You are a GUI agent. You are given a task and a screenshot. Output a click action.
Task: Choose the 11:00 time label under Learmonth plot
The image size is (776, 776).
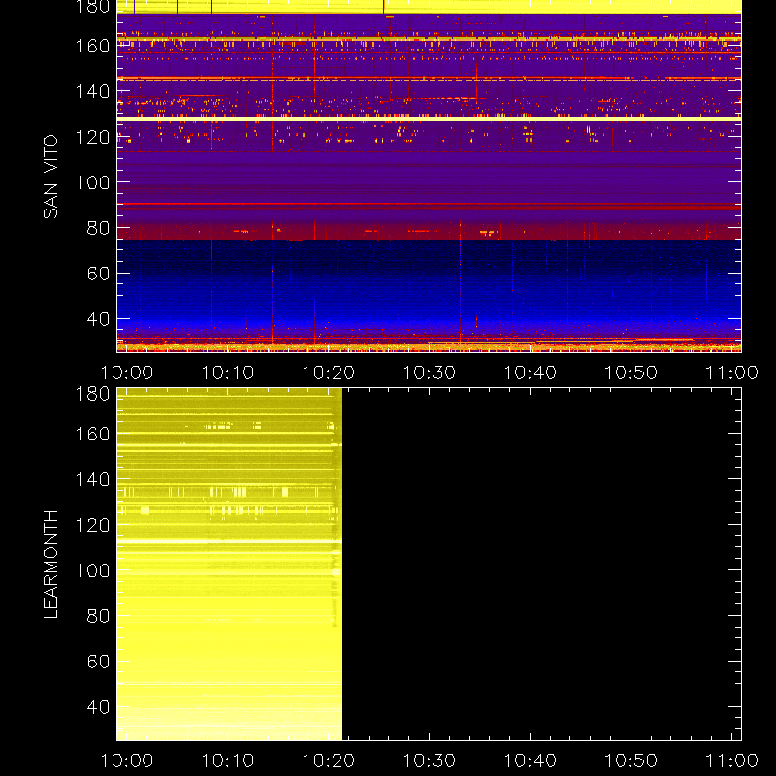tap(732, 760)
